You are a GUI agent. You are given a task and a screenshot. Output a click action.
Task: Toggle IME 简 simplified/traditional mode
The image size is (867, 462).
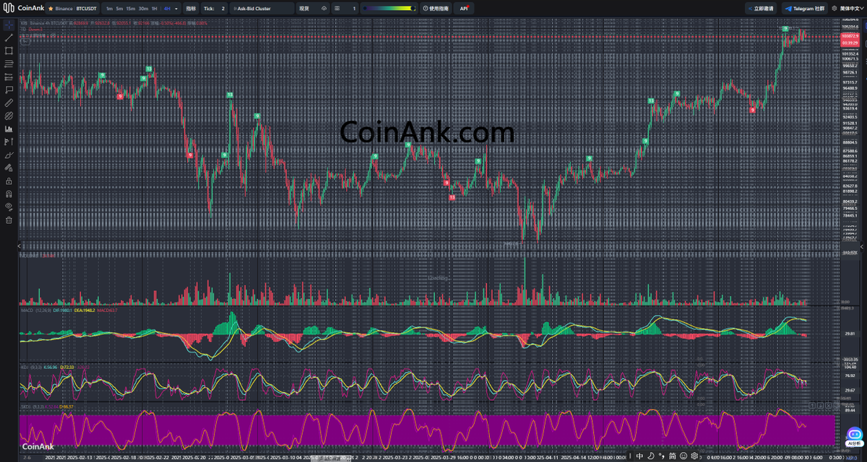tap(673, 456)
